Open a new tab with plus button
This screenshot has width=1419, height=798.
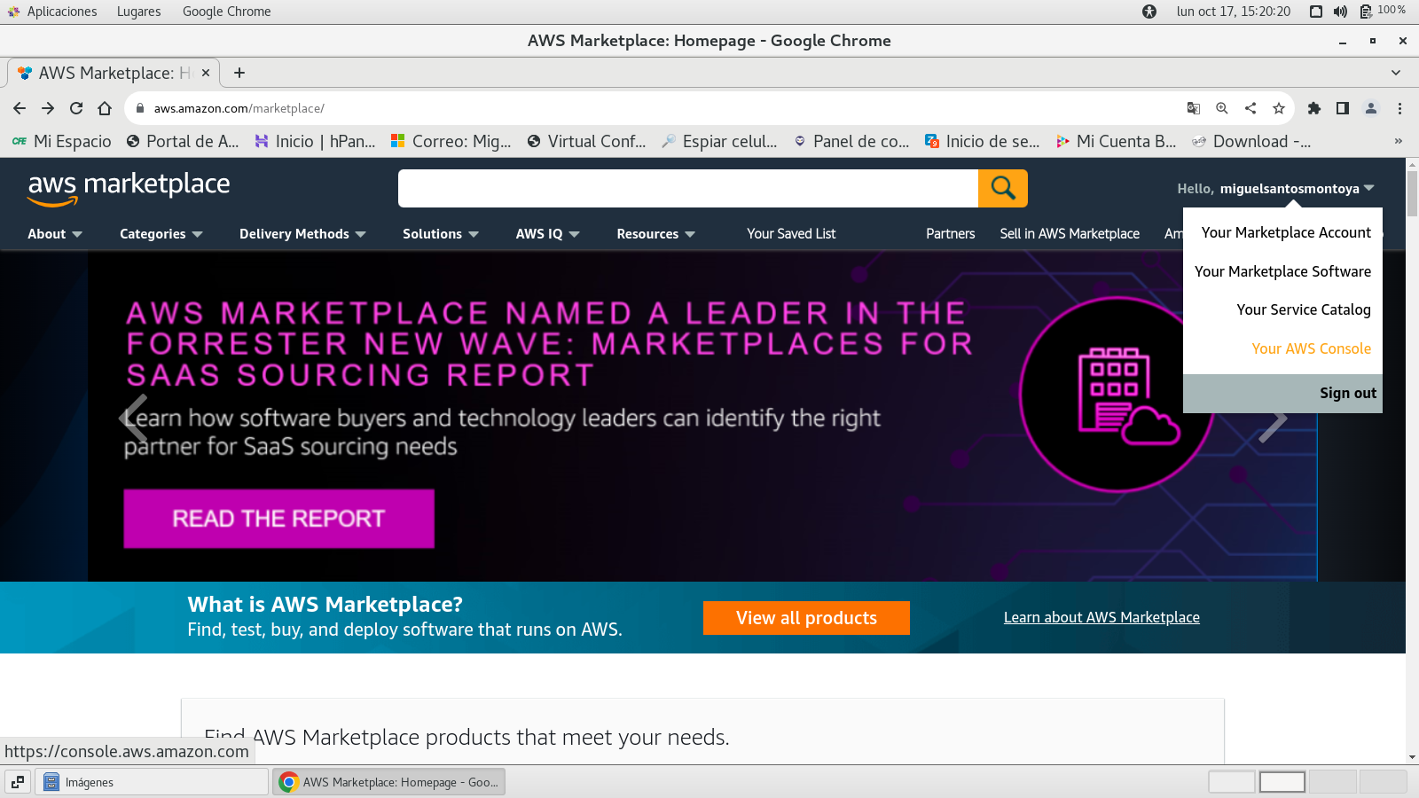239,73
